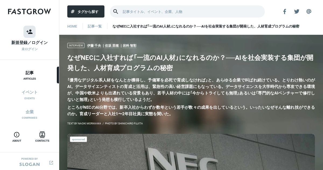Click the at-sign email icon
This screenshot has height=170, width=323.
tap(309, 11)
